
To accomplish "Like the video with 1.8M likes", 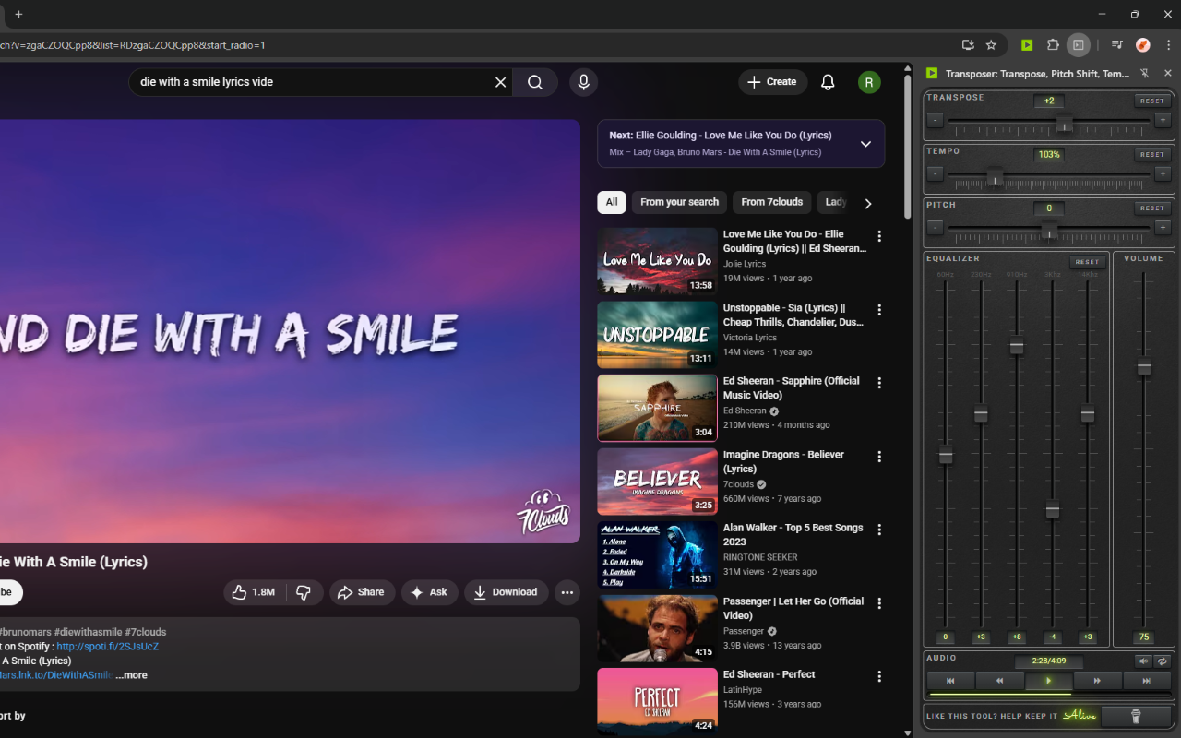I will pyautogui.click(x=254, y=592).
